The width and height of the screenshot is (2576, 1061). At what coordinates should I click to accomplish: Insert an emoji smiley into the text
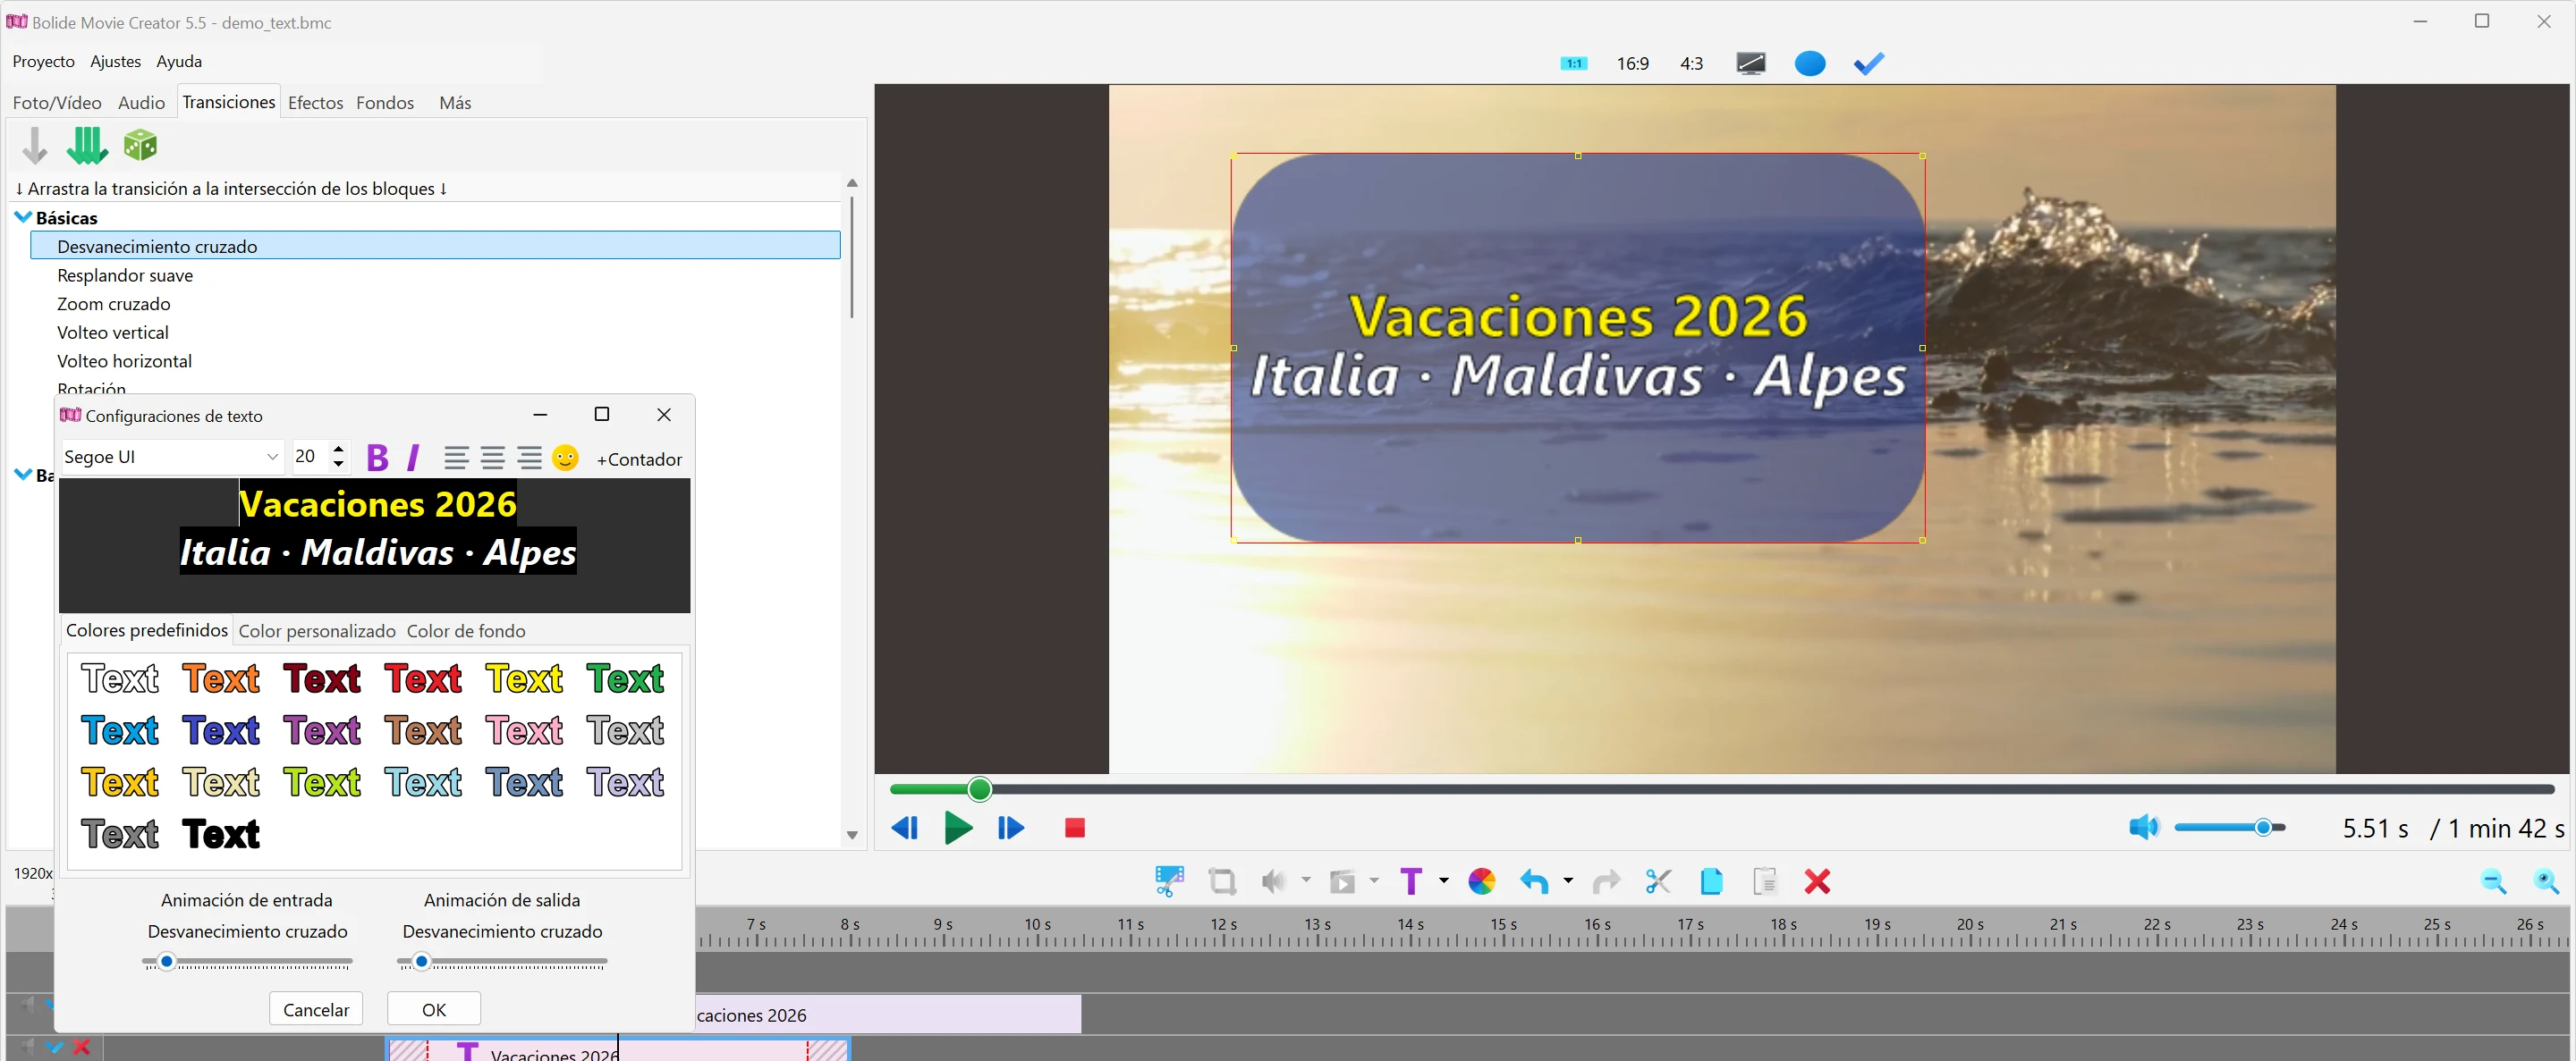coord(565,458)
